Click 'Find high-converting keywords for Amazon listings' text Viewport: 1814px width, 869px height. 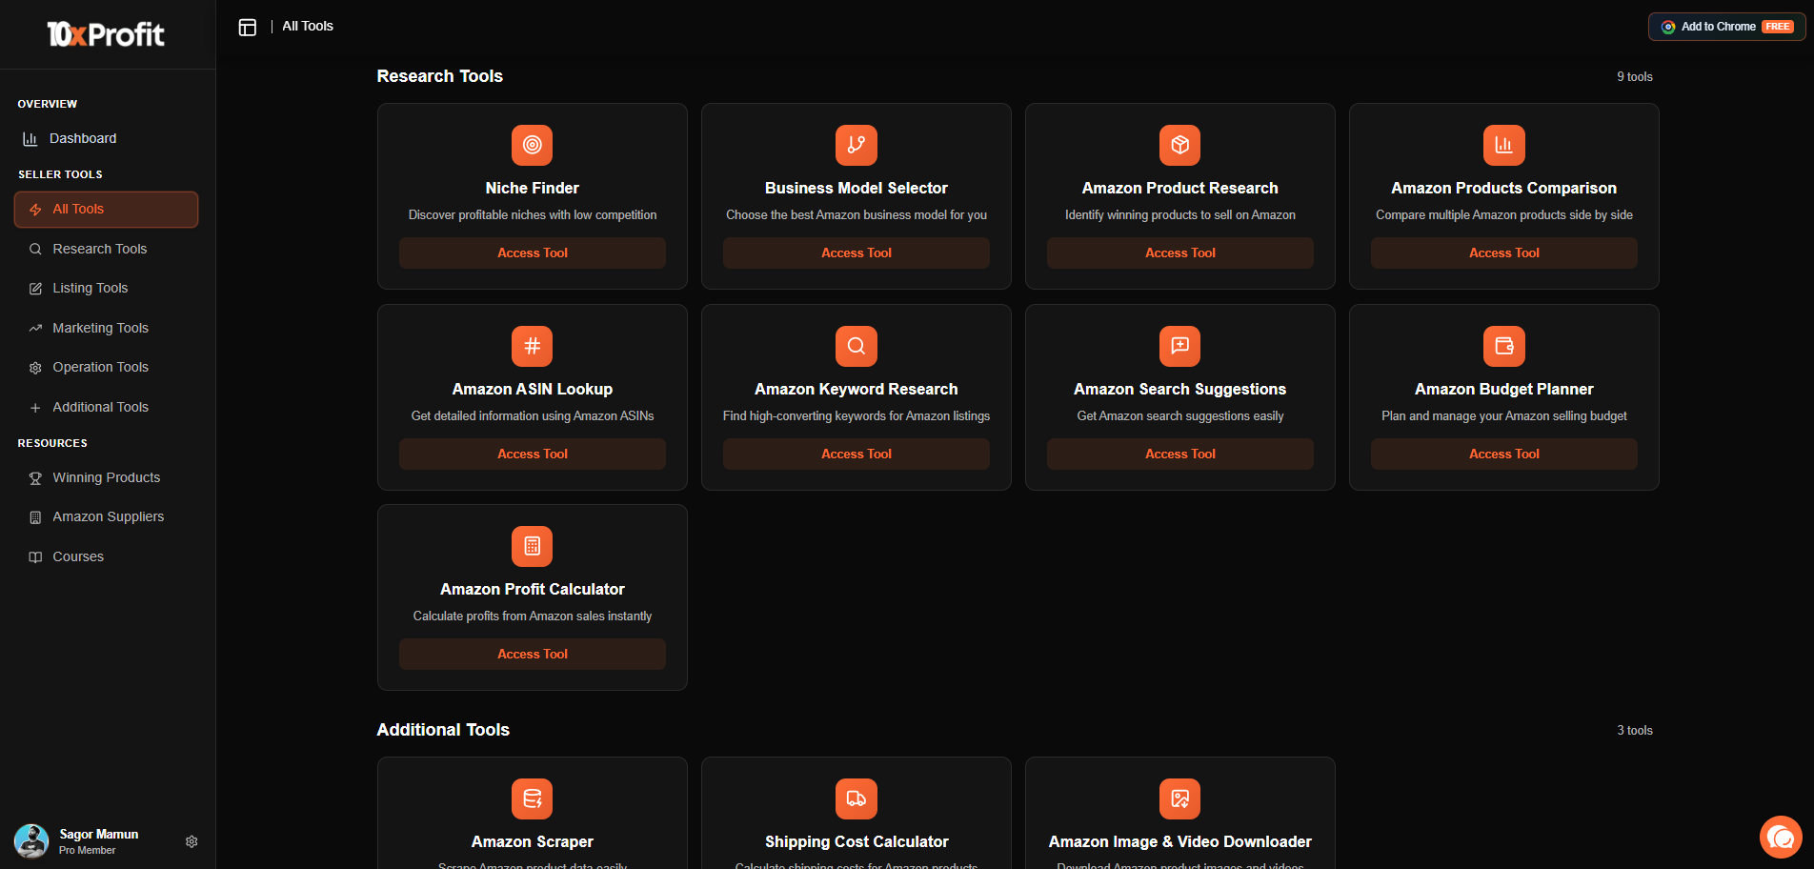[857, 416]
